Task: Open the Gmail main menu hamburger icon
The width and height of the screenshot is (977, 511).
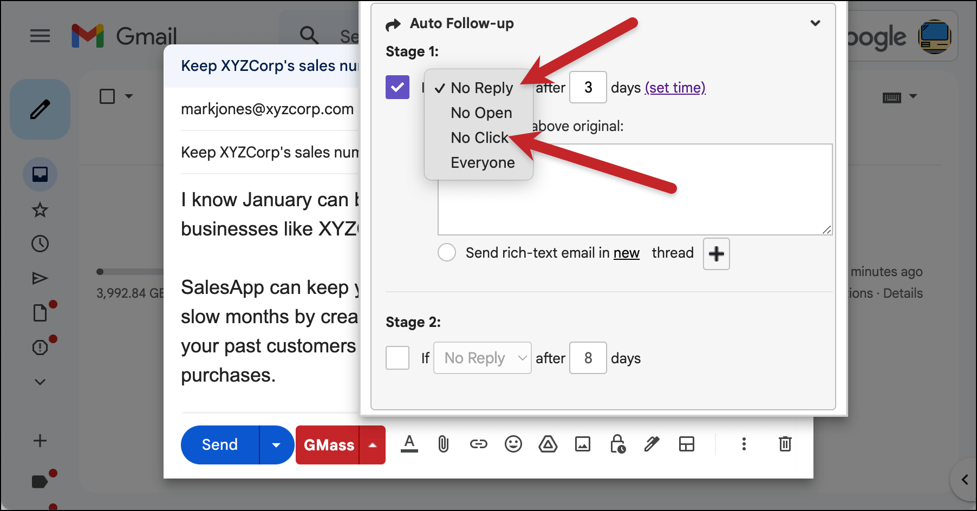Action: click(x=40, y=36)
